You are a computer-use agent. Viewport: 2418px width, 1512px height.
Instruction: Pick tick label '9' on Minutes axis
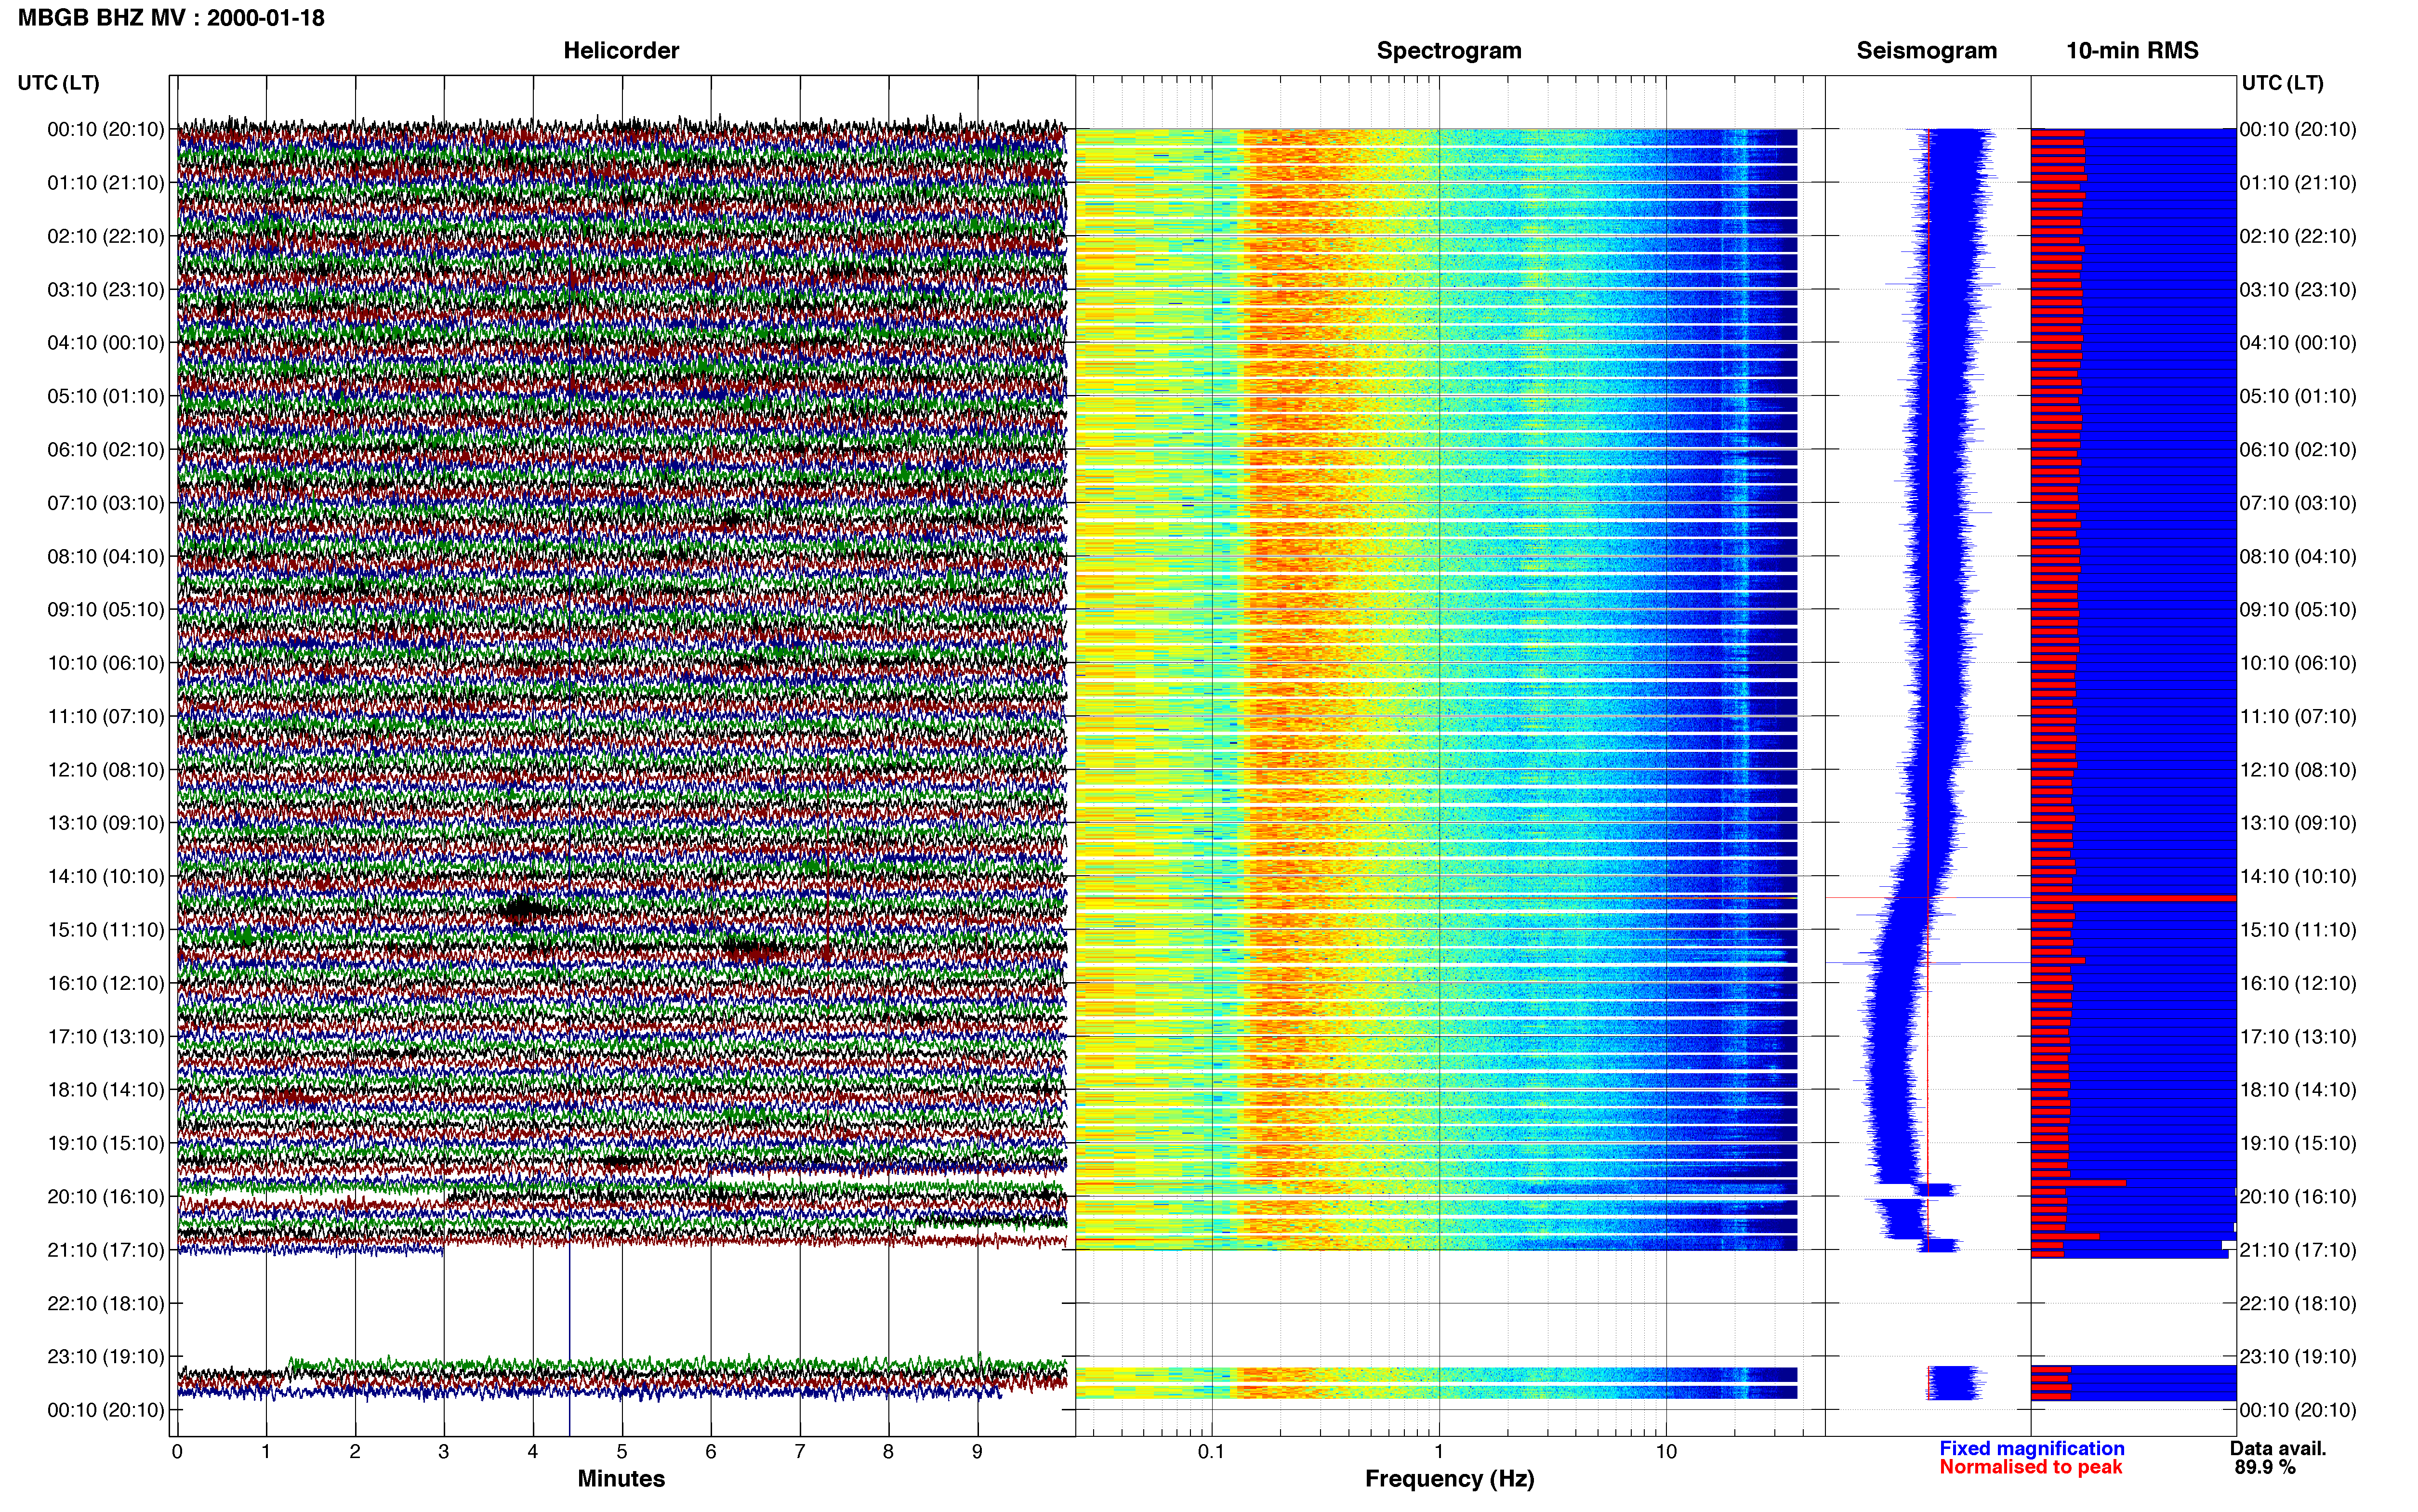tap(977, 1452)
